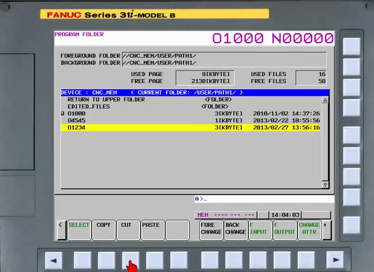Image resolution: width=374 pixels, height=272 pixels.
Task: Click the hardware key below CHANGE ATTR
Action: tap(306, 260)
